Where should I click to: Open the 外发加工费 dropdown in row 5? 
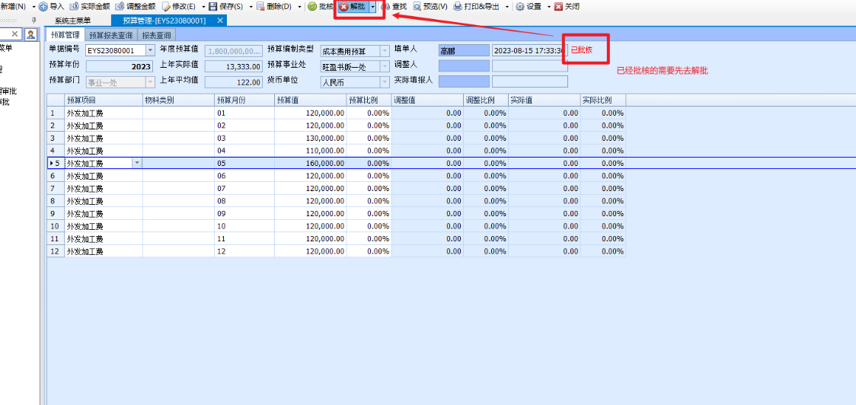click(x=137, y=163)
